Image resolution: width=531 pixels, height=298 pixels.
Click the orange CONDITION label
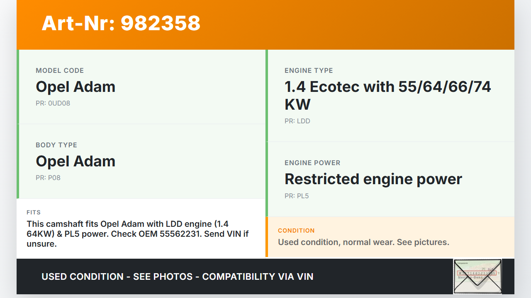(x=296, y=231)
